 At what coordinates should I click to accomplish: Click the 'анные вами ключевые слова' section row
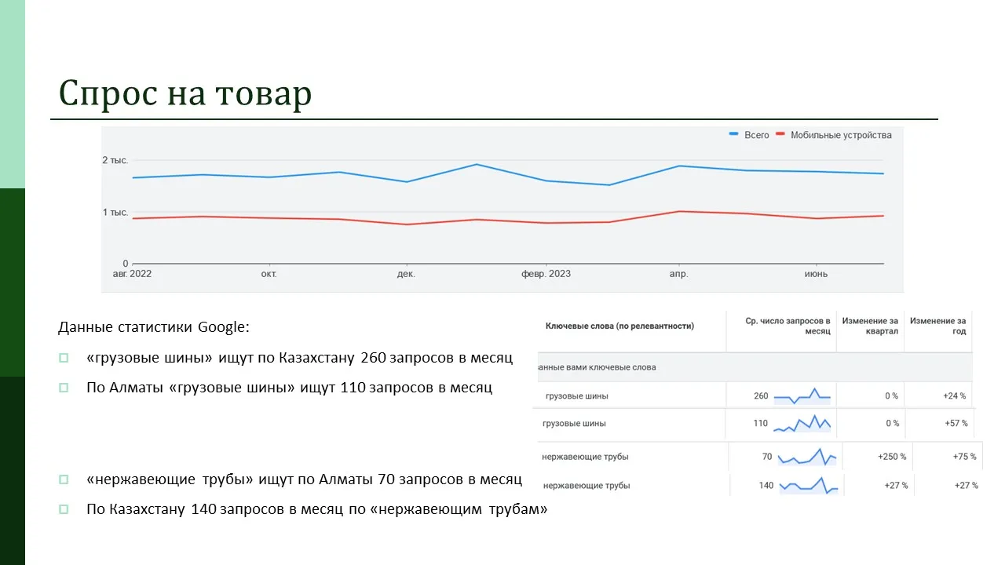point(754,366)
